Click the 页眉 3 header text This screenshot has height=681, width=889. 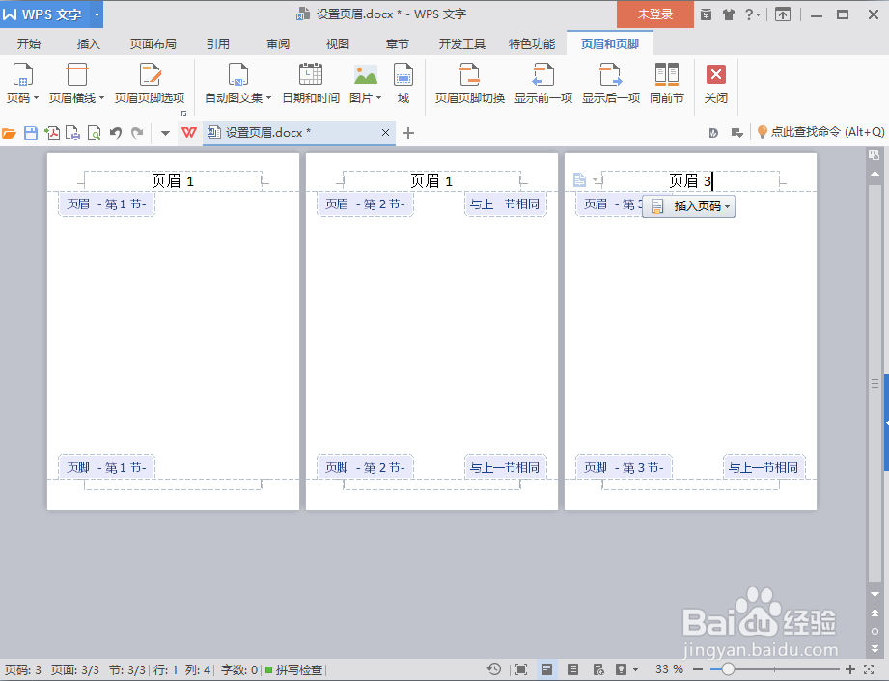(690, 181)
